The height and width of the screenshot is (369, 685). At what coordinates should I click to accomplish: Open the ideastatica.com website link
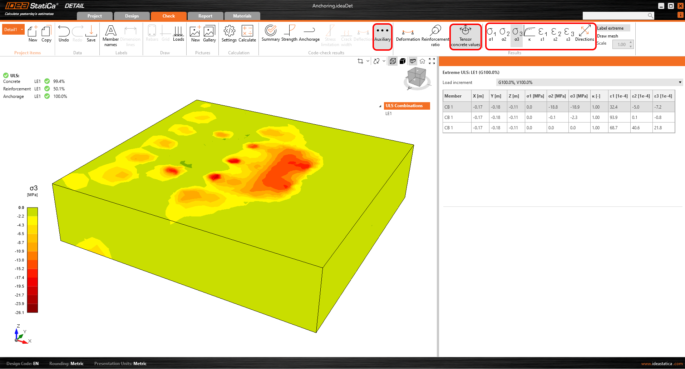pyautogui.click(x=662, y=364)
